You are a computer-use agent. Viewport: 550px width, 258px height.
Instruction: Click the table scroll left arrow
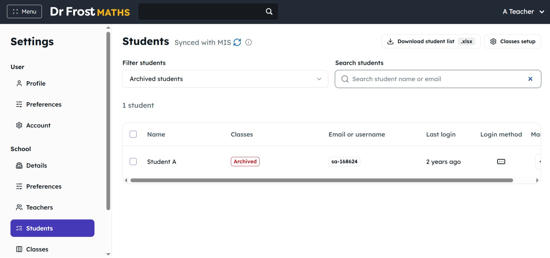pos(126,180)
